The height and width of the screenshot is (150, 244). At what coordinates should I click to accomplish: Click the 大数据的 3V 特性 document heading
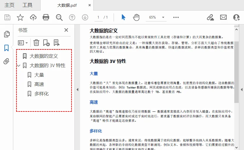(108, 61)
